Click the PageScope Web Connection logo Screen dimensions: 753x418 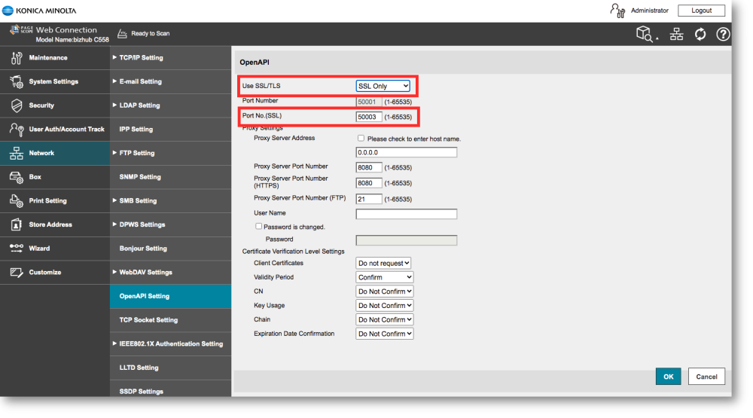tap(53, 30)
